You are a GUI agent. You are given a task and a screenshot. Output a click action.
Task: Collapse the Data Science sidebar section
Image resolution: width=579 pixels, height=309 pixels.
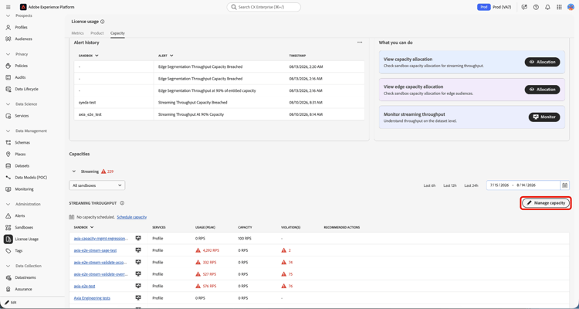[8, 104]
